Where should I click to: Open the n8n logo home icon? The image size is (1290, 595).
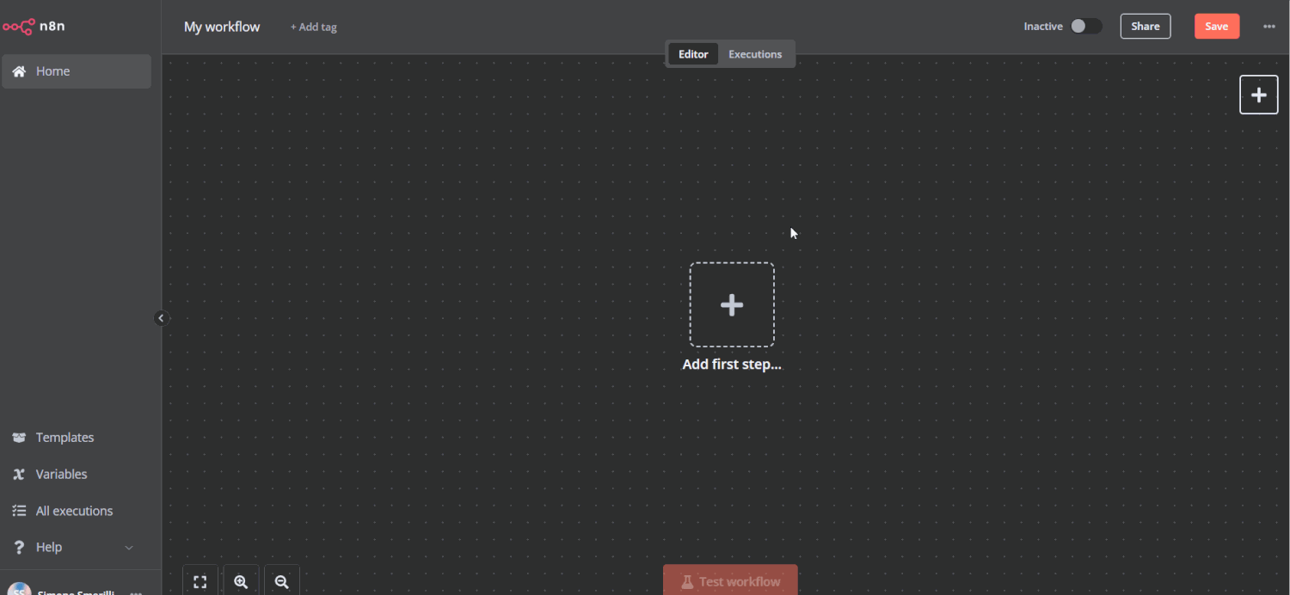click(17, 26)
